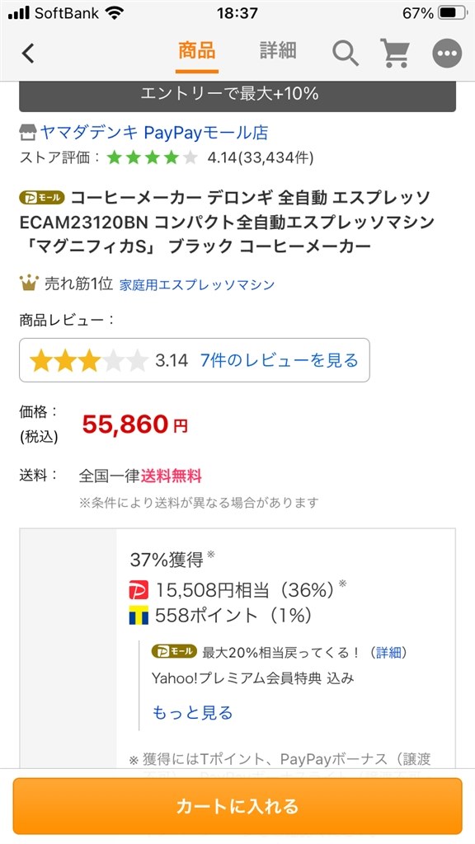
Task: Tap the エントリーで最大+10% banner
Action: coord(237,94)
